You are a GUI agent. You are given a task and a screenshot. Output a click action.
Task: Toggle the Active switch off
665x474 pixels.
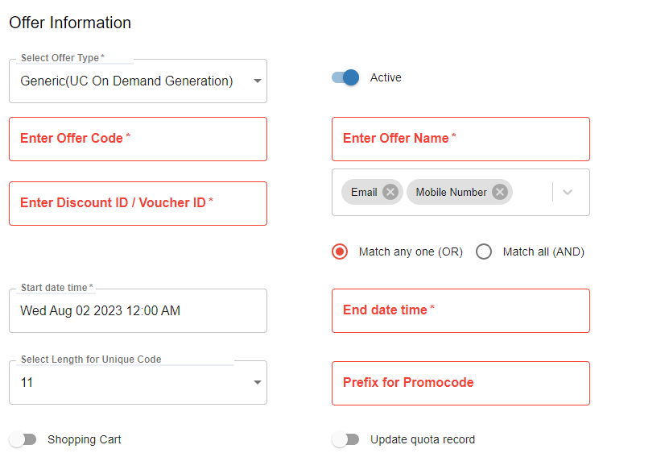(345, 77)
